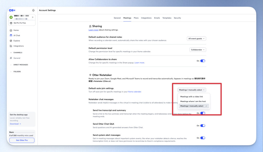The height and width of the screenshot is (152, 263).
Task: Expand the Direct Messages section
Action: (21, 65)
